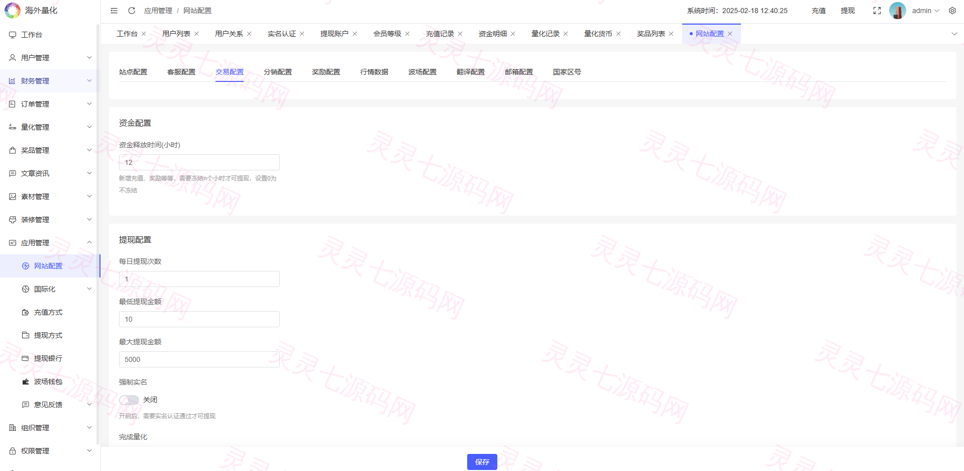This screenshot has width=964, height=471.
Task: Click the 财务管理 chart icon
Action: (x=13, y=81)
